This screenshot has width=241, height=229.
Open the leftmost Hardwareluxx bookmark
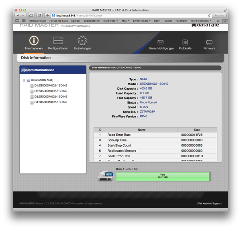point(37,20)
